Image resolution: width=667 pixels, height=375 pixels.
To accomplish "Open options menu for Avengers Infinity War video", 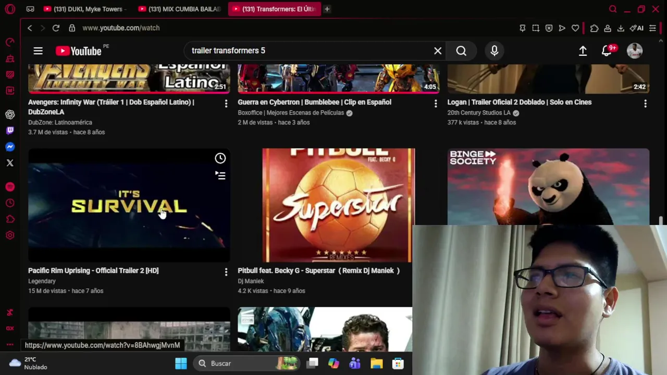I will [x=226, y=104].
